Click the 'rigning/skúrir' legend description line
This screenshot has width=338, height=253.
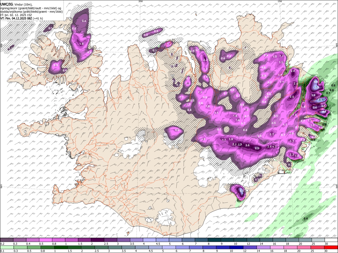coord(31,8)
